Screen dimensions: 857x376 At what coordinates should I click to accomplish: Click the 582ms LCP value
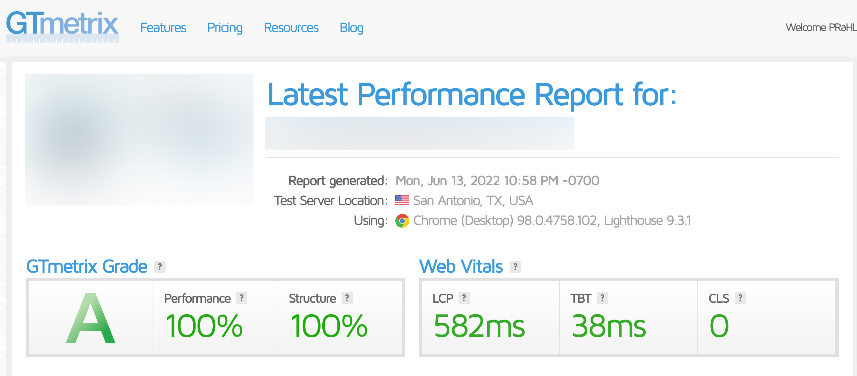[479, 326]
